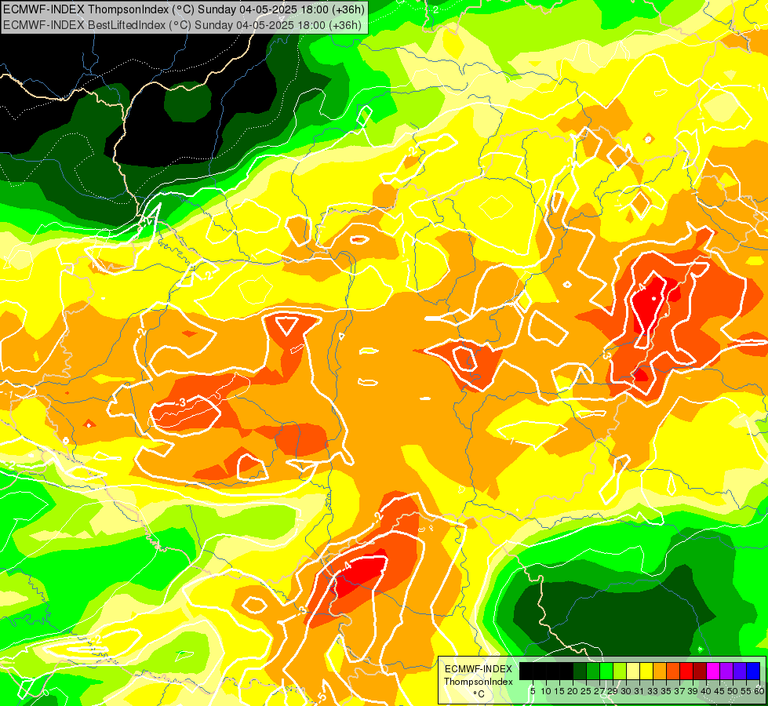
Task: Click the legend scale value 39
Action: 693,691
